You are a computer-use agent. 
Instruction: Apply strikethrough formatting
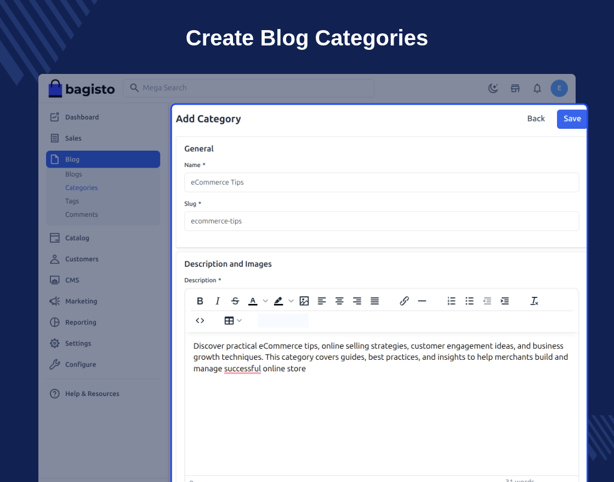click(x=235, y=301)
